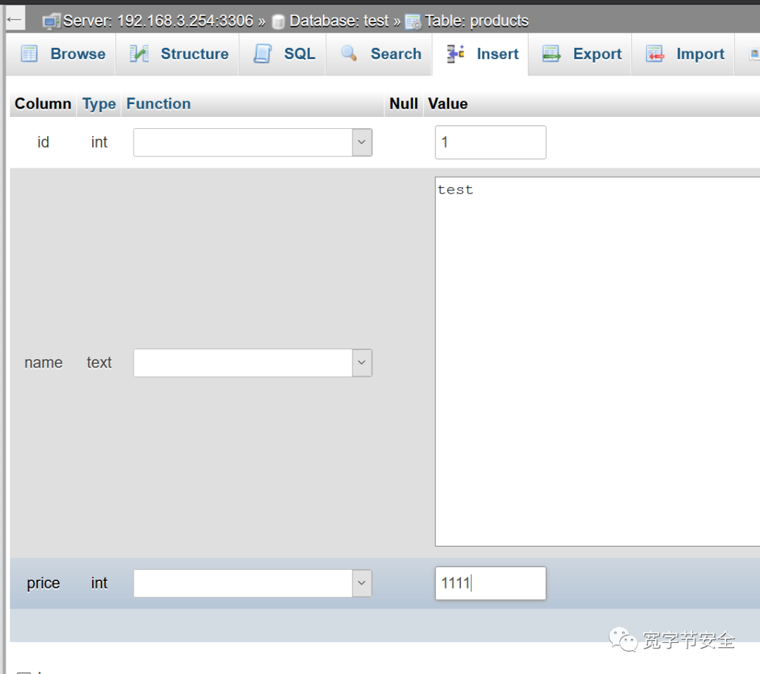Click the 'price' column name cell
Screen dimensions: 760x674
click(43, 582)
